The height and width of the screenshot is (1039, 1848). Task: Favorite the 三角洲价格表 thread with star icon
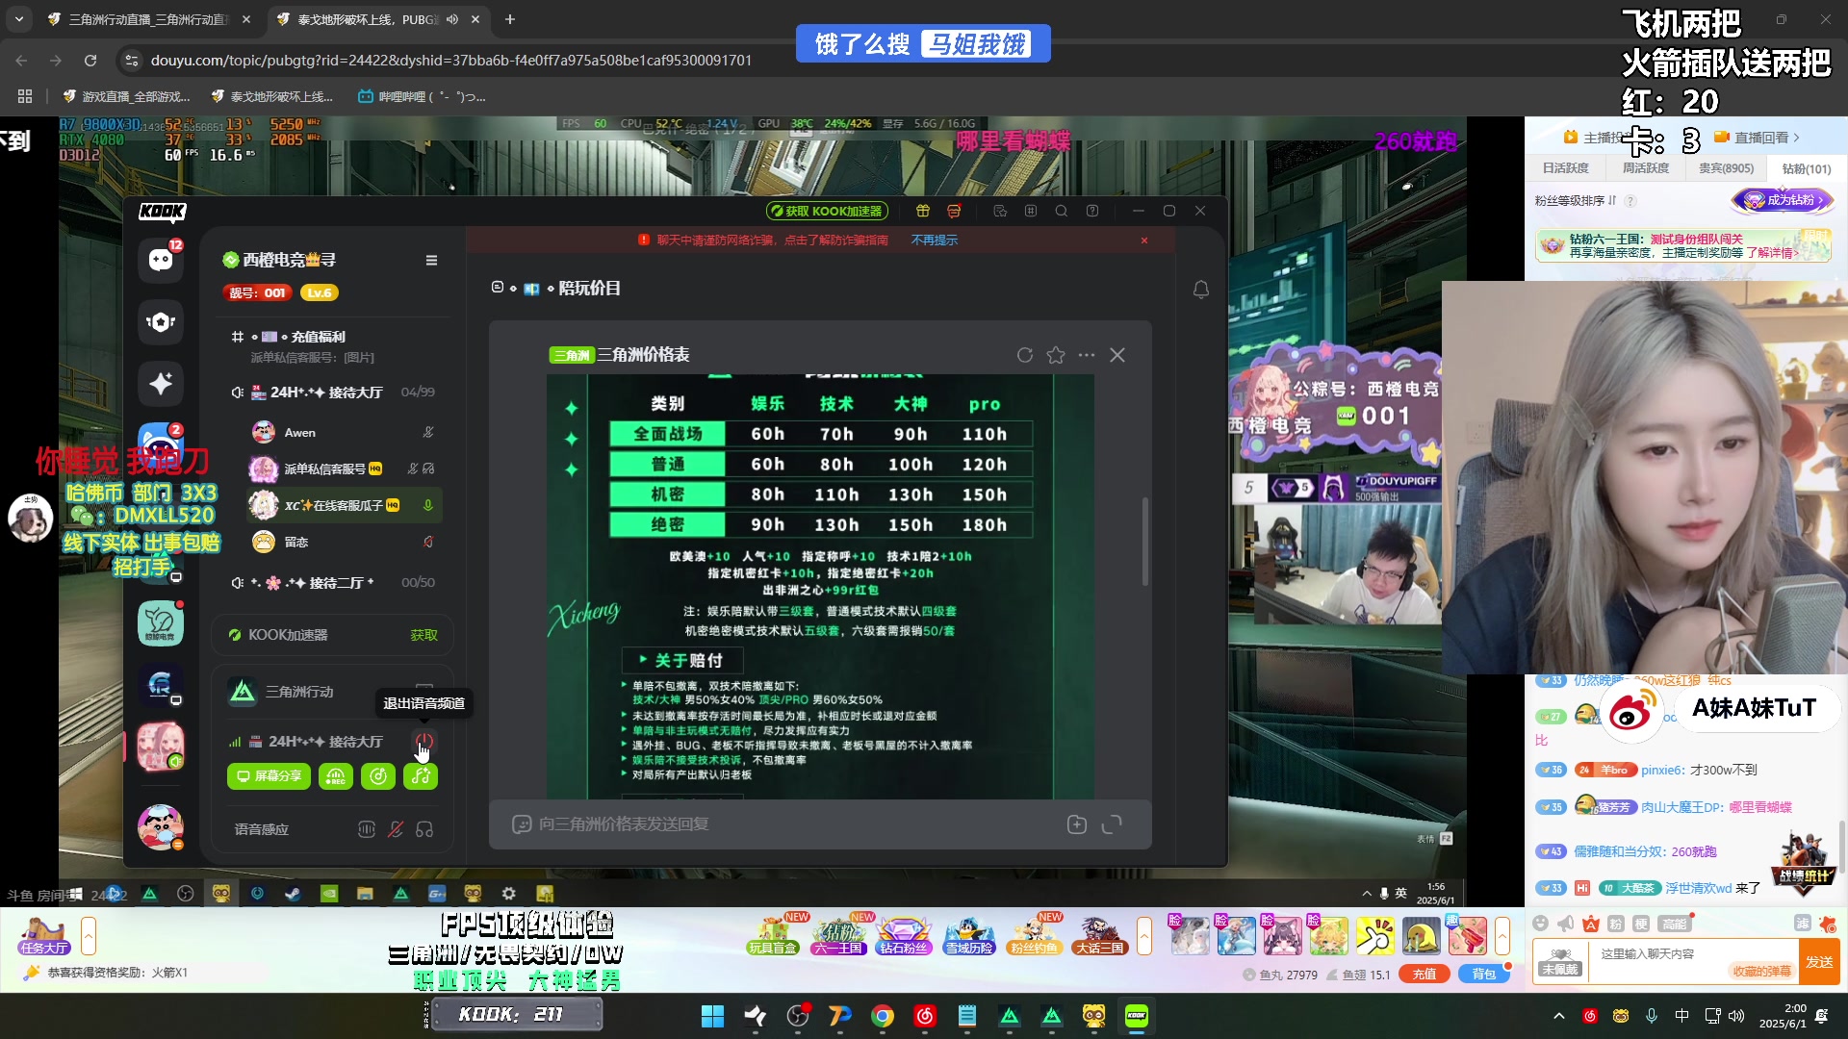(1056, 355)
